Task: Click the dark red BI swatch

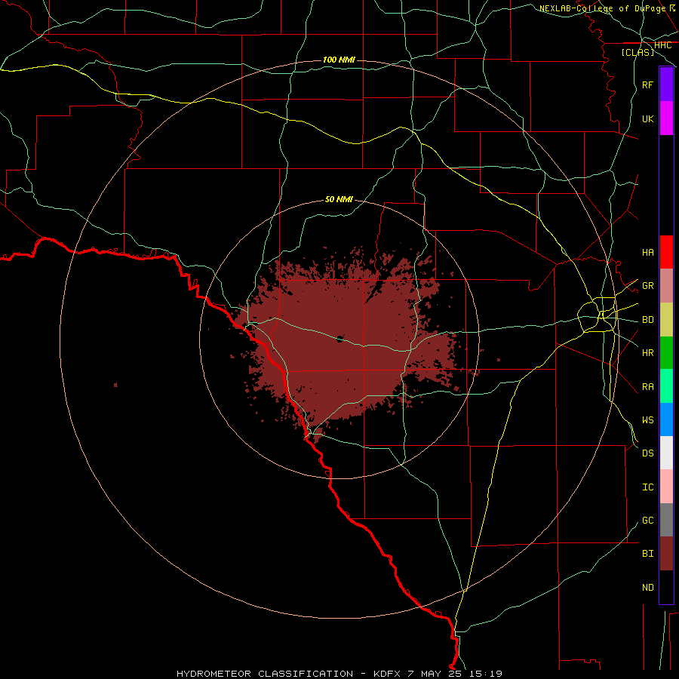Action: 666,554
